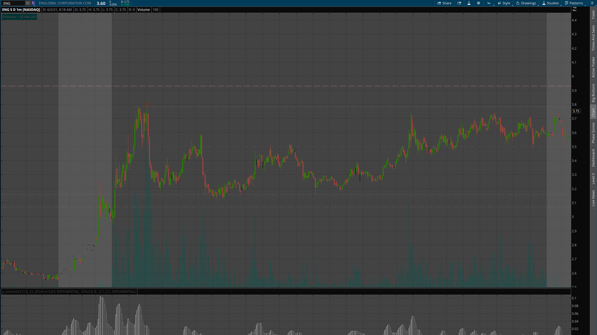Open the Style menu
The width and height of the screenshot is (597, 335).
tap(504, 3)
